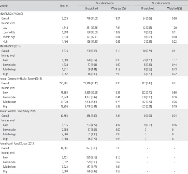This screenshot has height=174, width=188.
Task: Click weighted value 17.84
Action: pos(117,28)
